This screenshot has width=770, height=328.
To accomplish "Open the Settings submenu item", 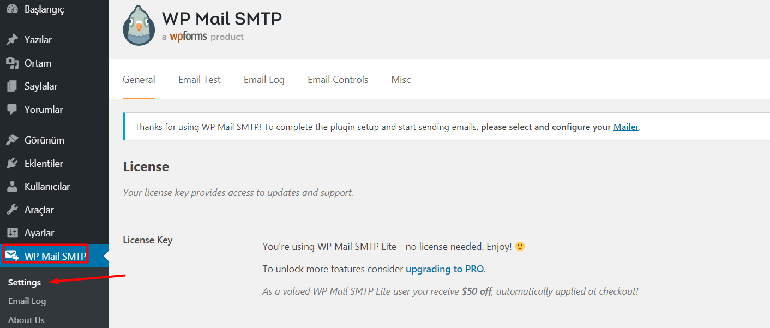I will point(25,283).
